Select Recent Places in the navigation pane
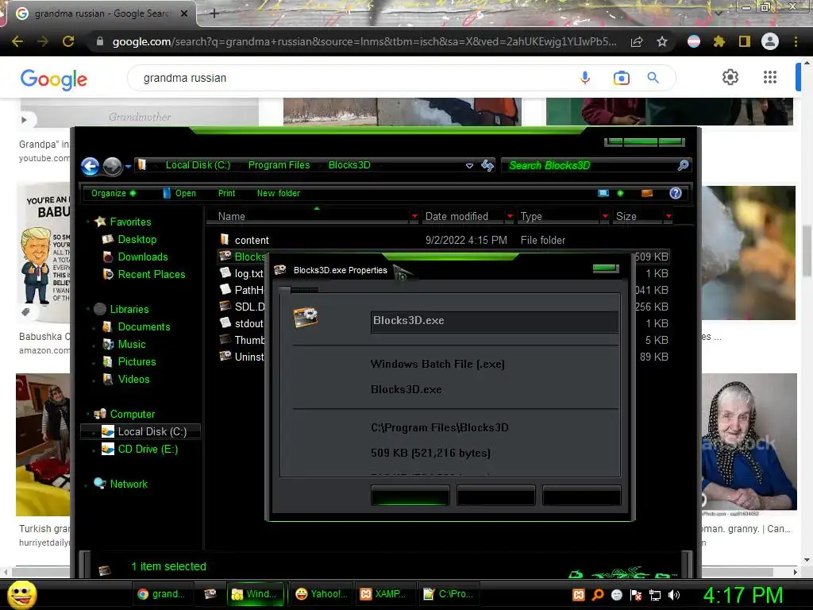This screenshot has height=610, width=813. pyautogui.click(x=152, y=274)
